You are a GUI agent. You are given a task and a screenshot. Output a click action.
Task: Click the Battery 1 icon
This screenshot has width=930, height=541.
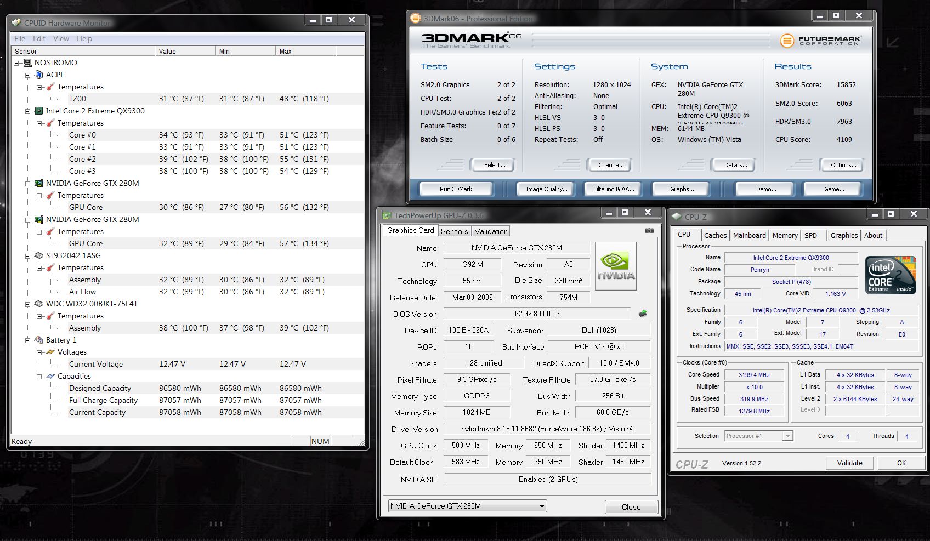(39, 340)
